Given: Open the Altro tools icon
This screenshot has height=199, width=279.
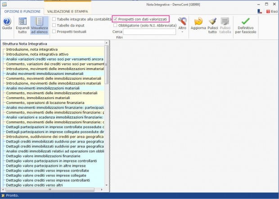Looking at the screenshot, I should point(182,21).
